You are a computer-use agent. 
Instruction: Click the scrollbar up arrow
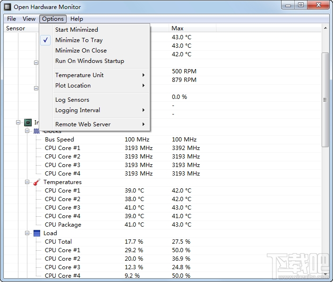[325, 28]
